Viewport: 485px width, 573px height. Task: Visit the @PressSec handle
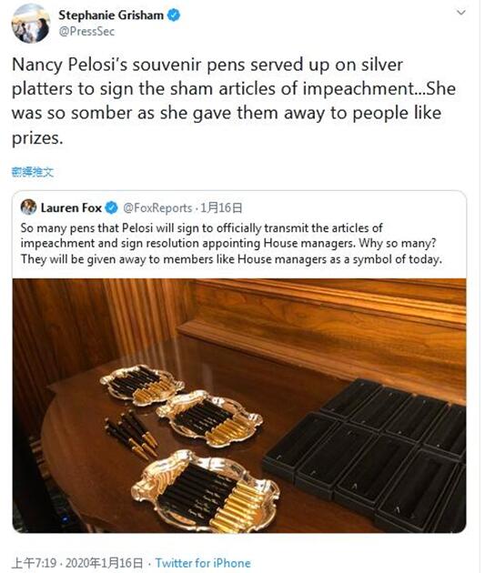pos(86,32)
